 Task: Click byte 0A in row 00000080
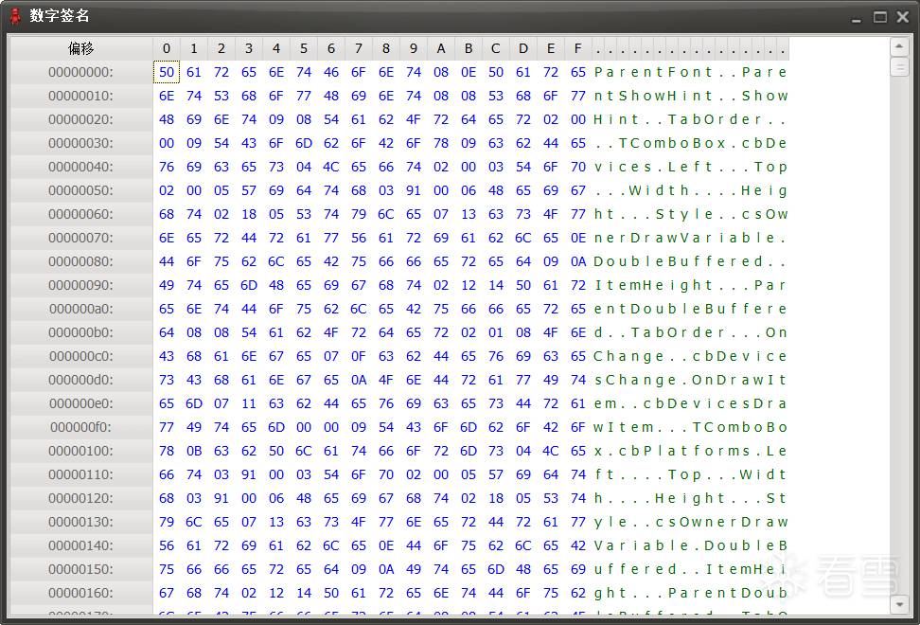click(578, 261)
